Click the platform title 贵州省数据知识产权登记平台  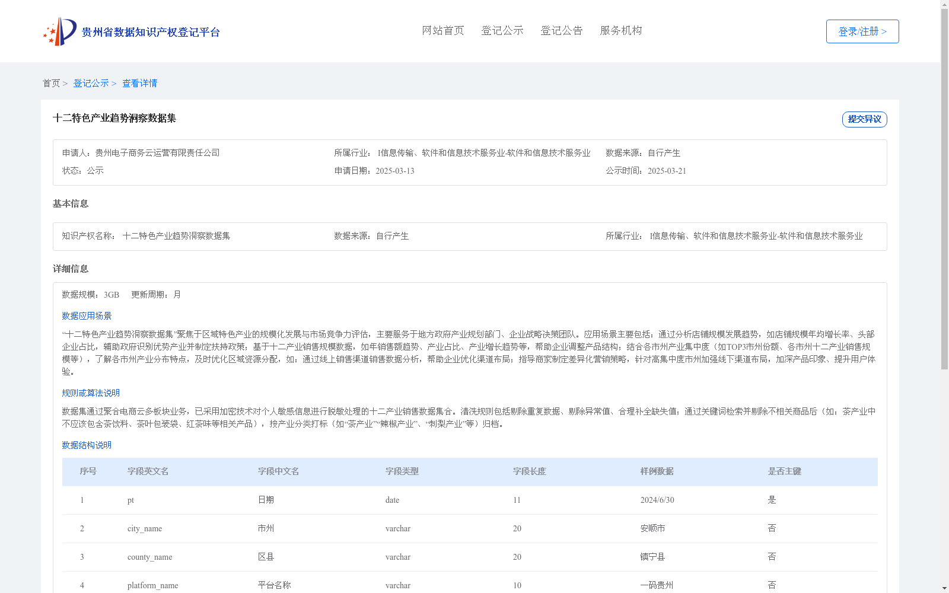(x=151, y=32)
